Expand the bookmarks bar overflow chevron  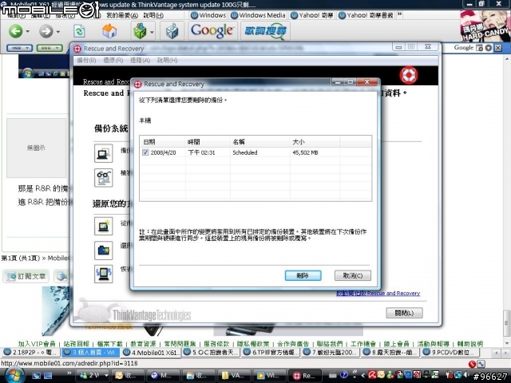point(399,15)
